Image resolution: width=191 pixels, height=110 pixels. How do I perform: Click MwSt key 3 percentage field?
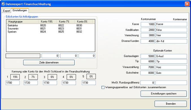point(52,77)
